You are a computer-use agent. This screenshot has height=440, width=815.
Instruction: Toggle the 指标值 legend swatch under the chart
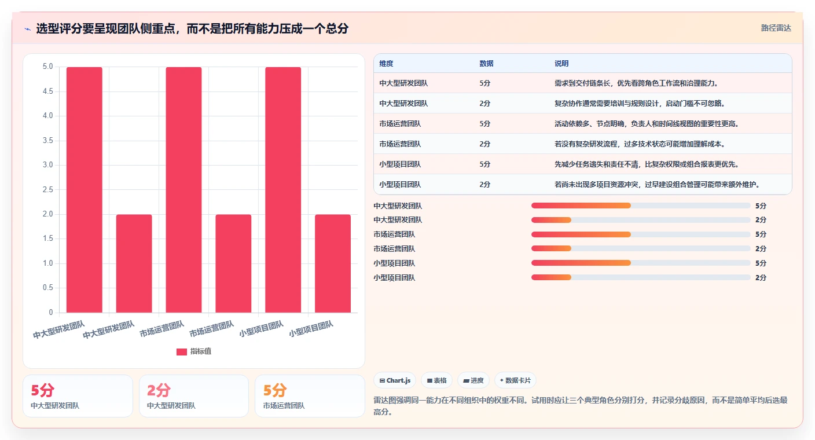pos(182,351)
